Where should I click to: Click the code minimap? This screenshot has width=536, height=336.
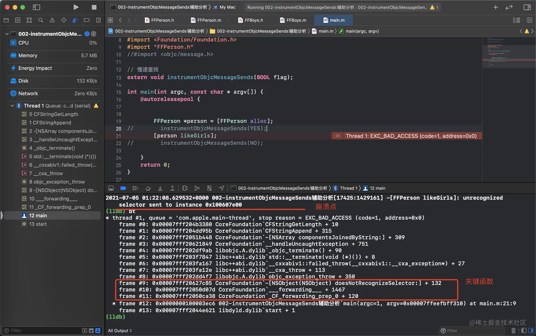(509, 53)
